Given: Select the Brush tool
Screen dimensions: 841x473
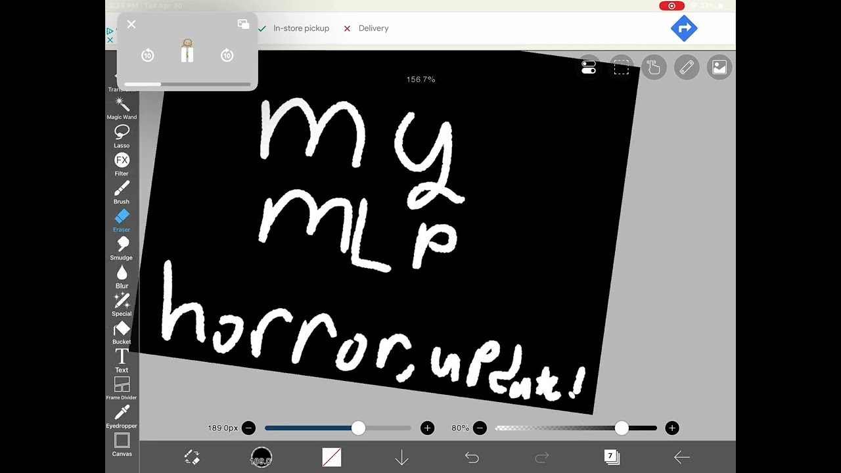Looking at the screenshot, I should pos(122,192).
